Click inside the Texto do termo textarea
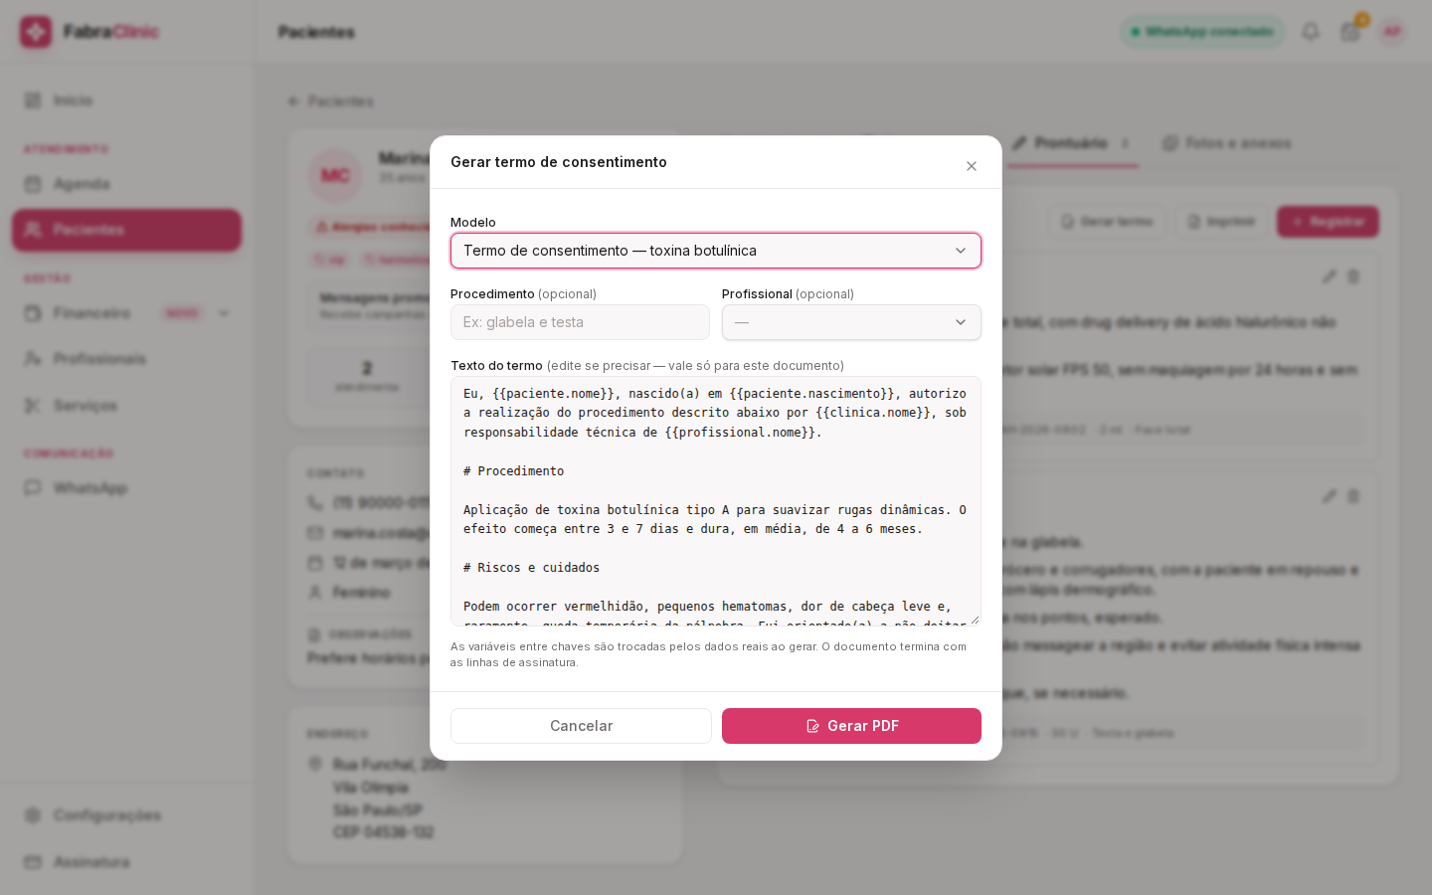Viewport: 1432px width, 895px height. tap(716, 501)
